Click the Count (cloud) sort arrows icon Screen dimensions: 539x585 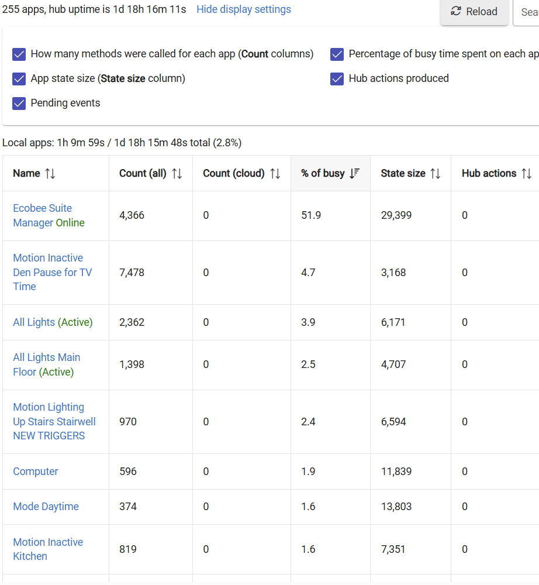[x=275, y=174]
